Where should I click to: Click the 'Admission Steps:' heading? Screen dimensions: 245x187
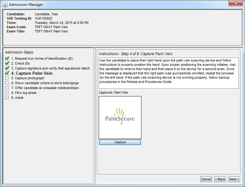click(x=19, y=52)
